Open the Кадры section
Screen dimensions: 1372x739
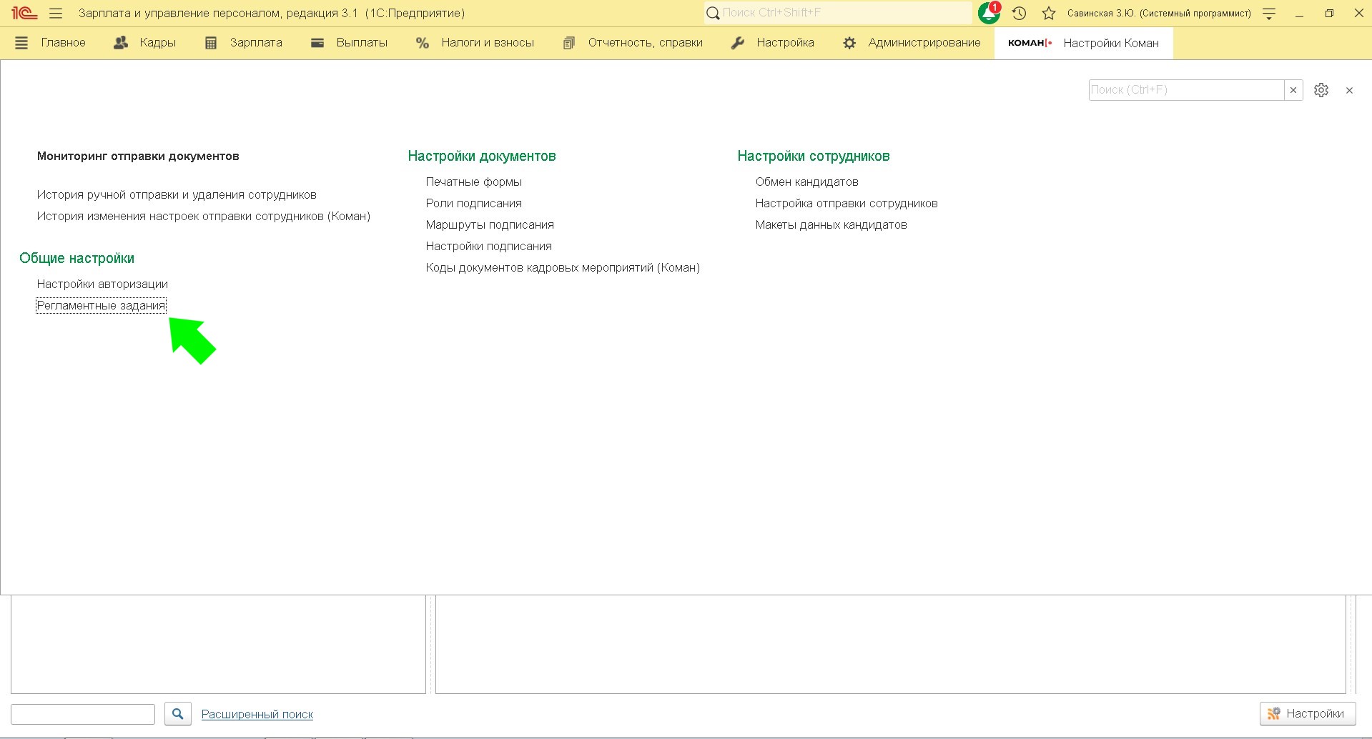coord(145,43)
